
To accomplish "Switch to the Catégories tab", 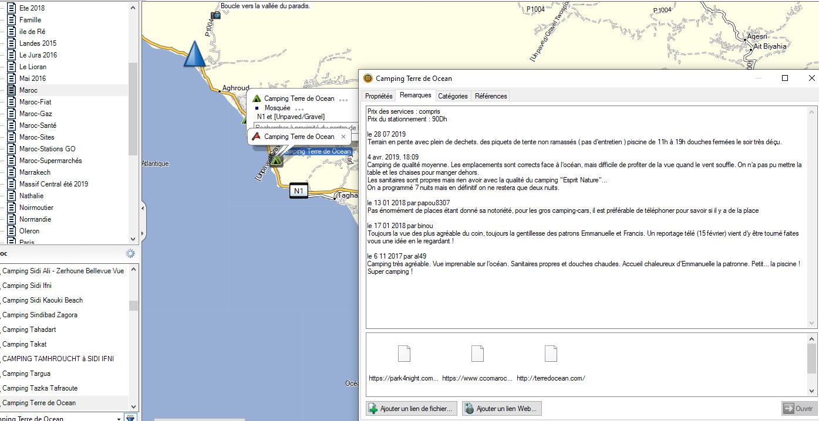I will point(453,96).
